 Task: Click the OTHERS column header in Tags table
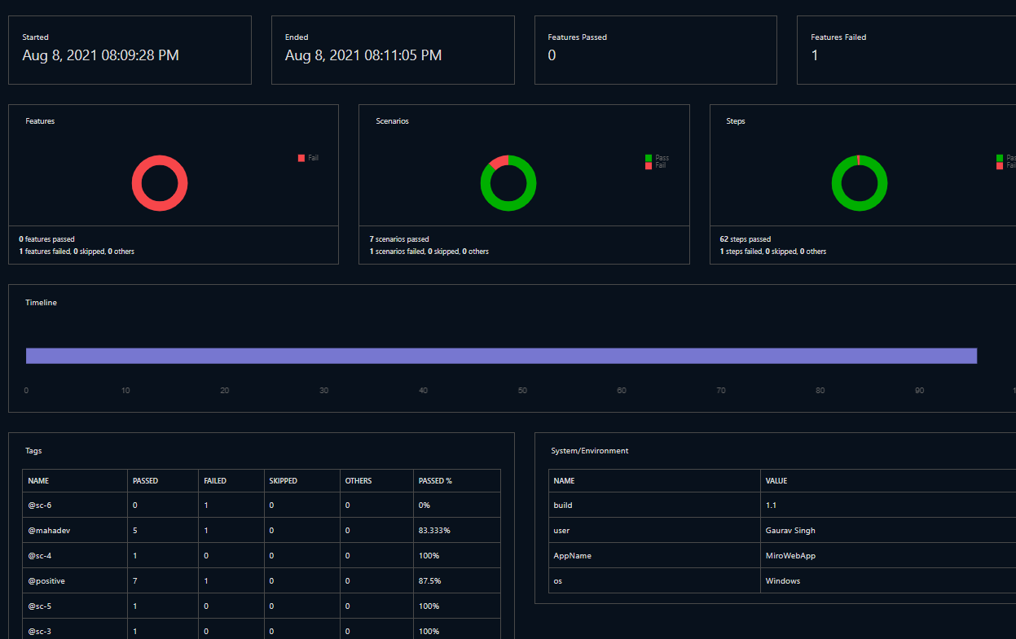point(358,481)
